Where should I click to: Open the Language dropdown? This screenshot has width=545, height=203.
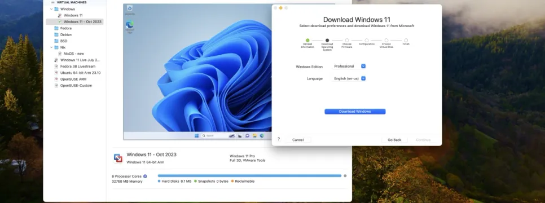coord(349,78)
